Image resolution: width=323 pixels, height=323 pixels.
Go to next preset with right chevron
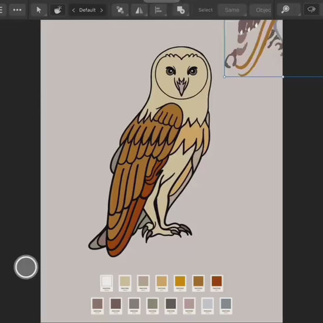pyautogui.click(x=102, y=10)
